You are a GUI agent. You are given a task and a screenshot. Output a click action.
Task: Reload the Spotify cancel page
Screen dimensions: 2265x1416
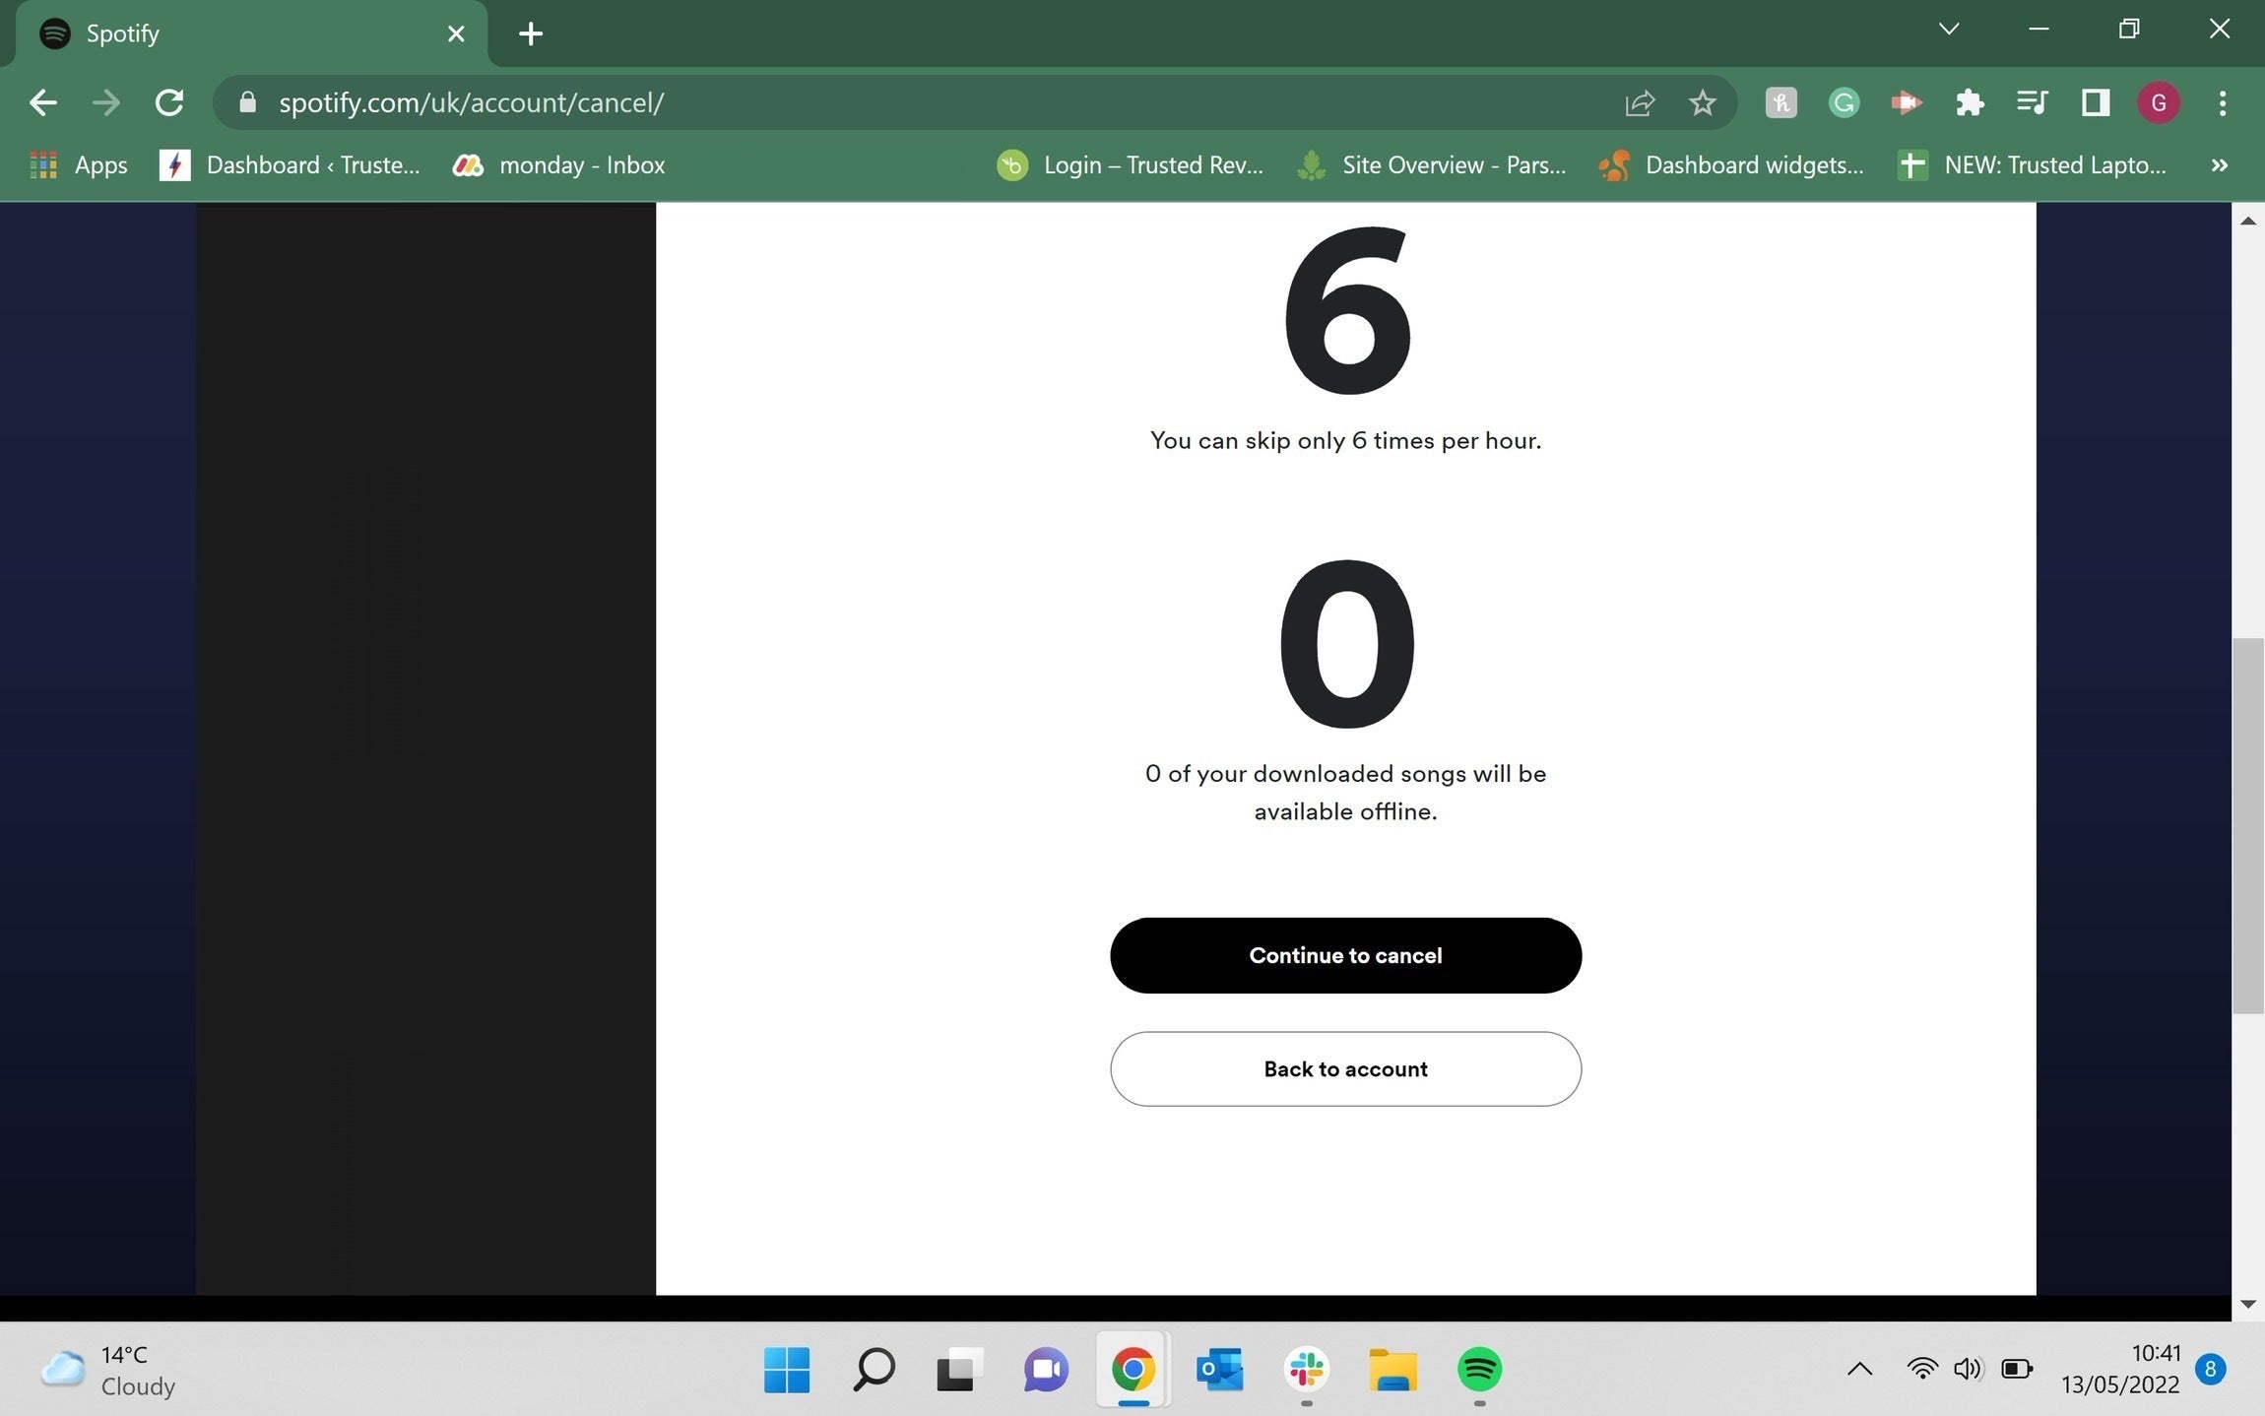[x=169, y=102]
